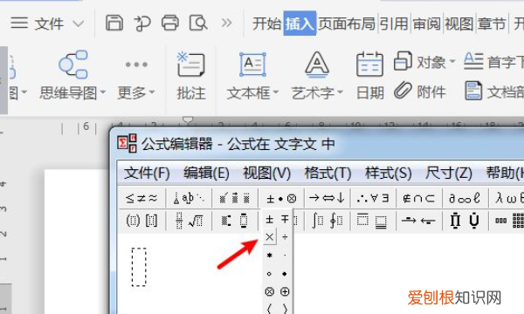Expand the 文本框 dropdown arrow
The height and width of the screenshot is (314, 524).
276,92
